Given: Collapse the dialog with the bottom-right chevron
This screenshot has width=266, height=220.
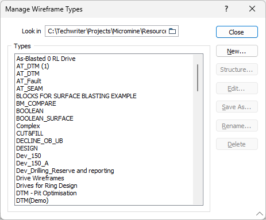Looking at the screenshot, I should (x=260, y=214).
